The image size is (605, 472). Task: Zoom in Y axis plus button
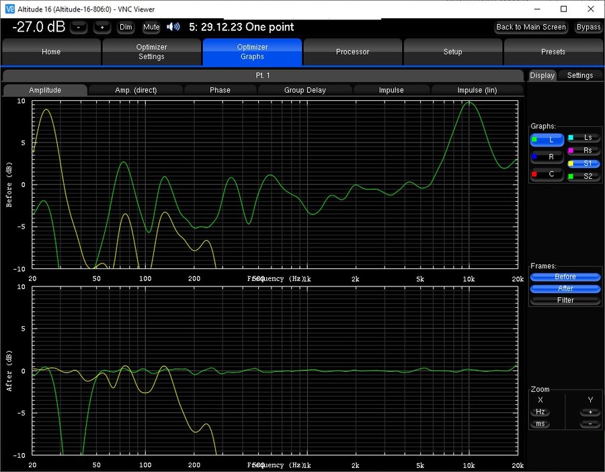pos(590,411)
